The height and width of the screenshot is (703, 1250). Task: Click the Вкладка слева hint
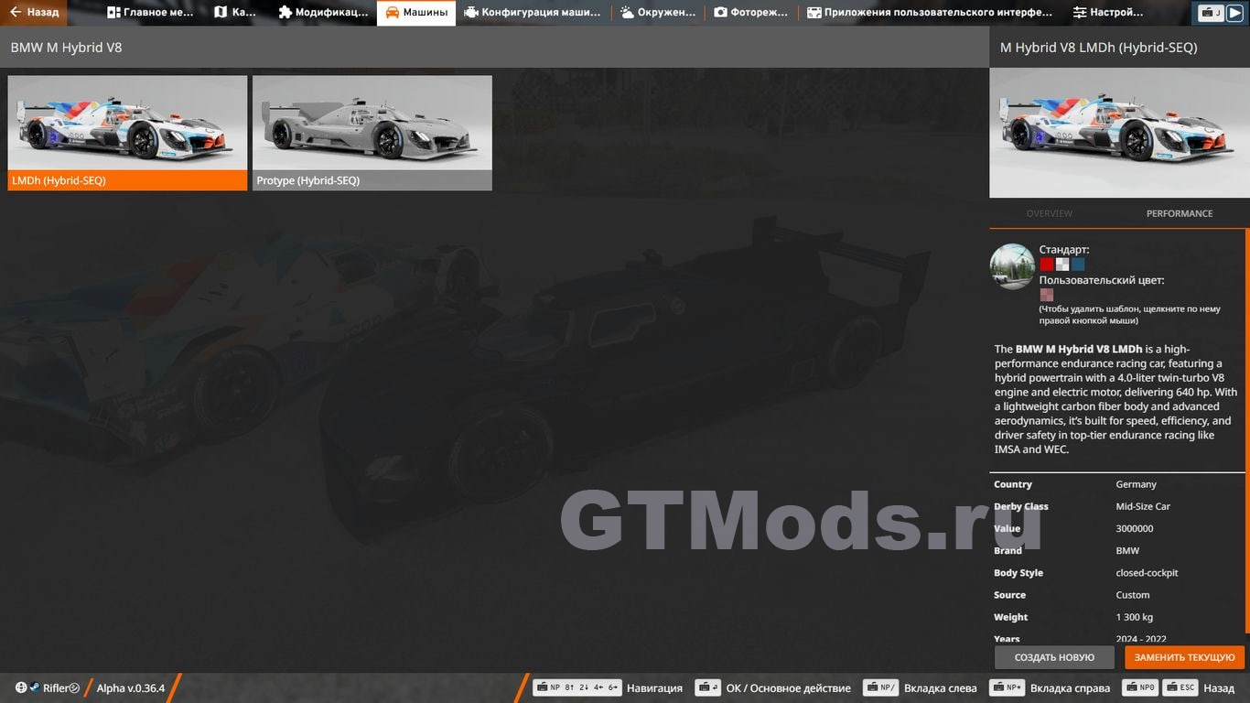(x=920, y=687)
